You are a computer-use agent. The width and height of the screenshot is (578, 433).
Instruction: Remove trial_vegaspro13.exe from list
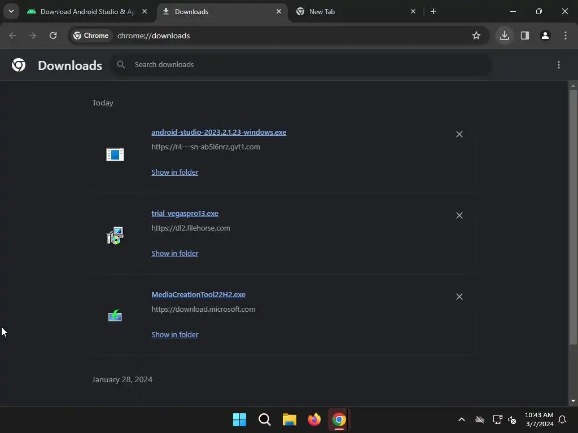pyautogui.click(x=459, y=215)
